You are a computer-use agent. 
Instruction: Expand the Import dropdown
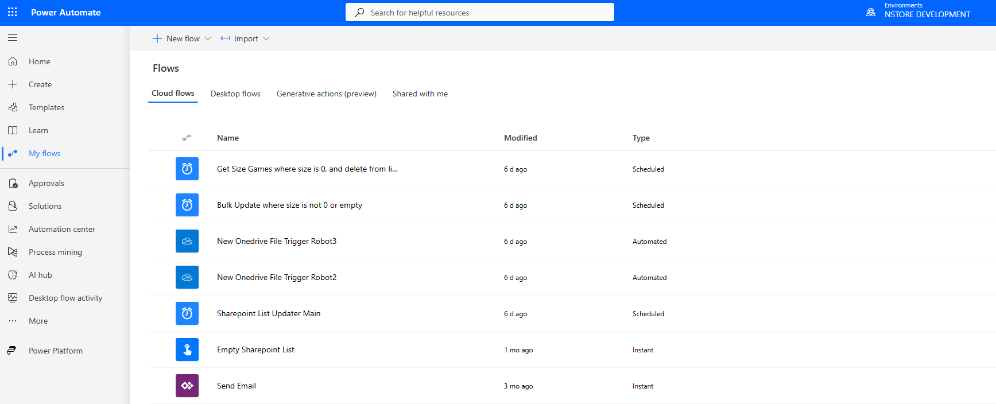click(266, 38)
